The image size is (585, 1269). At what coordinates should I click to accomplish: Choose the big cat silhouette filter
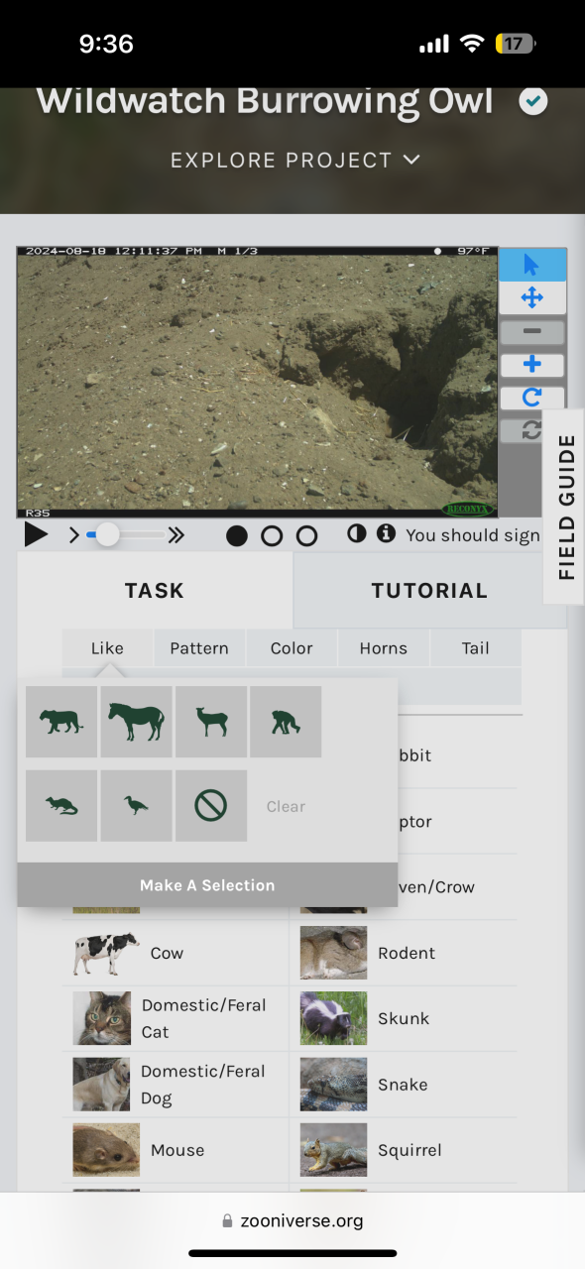tap(61, 722)
